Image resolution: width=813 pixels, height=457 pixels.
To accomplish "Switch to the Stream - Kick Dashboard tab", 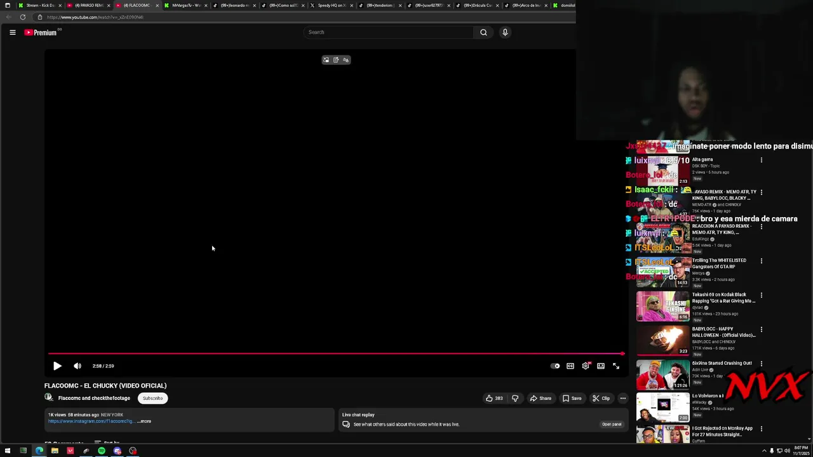I will pos(39,5).
